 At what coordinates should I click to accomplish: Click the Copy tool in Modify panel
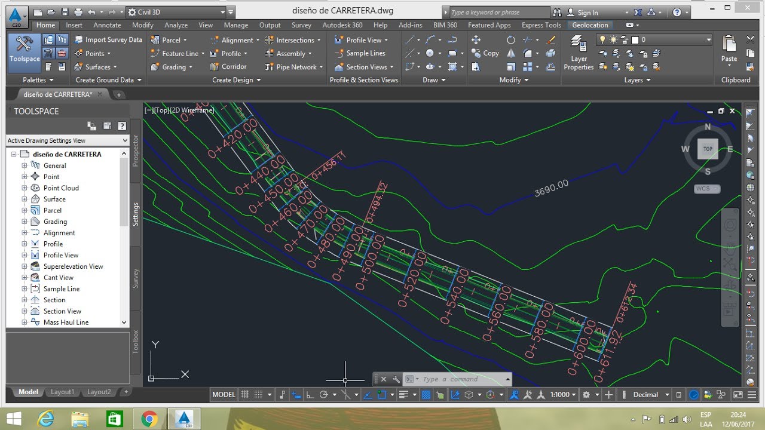coord(485,53)
